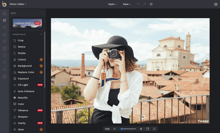This screenshot has width=220, height=133.
Task: Select the Crop tool
Action: pyautogui.click(x=20, y=40)
